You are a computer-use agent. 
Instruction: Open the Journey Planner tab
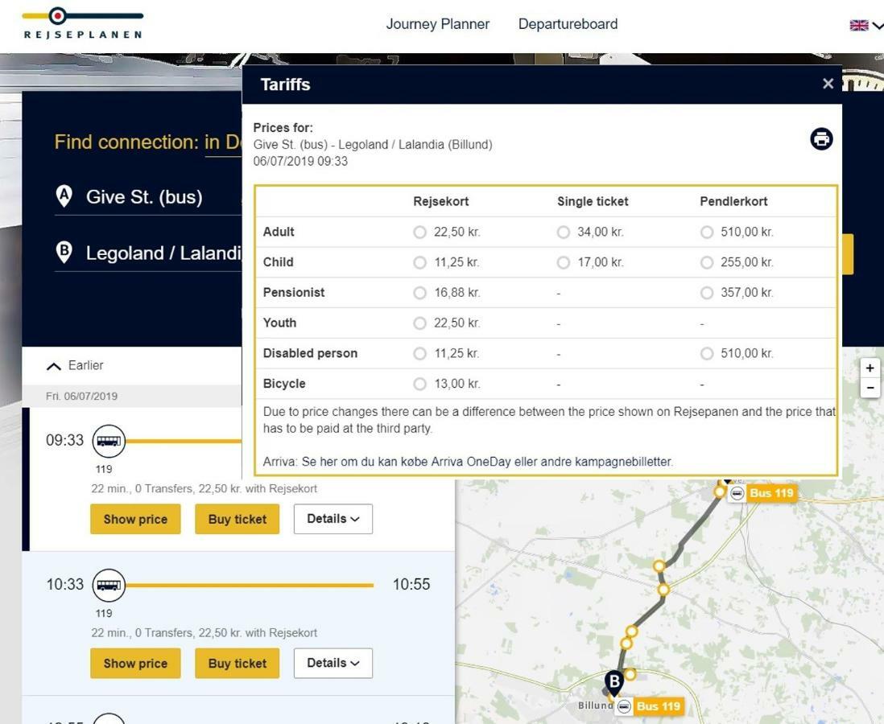click(x=437, y=24)
